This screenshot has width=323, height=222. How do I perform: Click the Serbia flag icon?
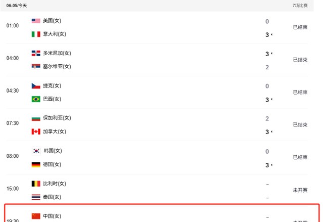[x=36, y=67]
